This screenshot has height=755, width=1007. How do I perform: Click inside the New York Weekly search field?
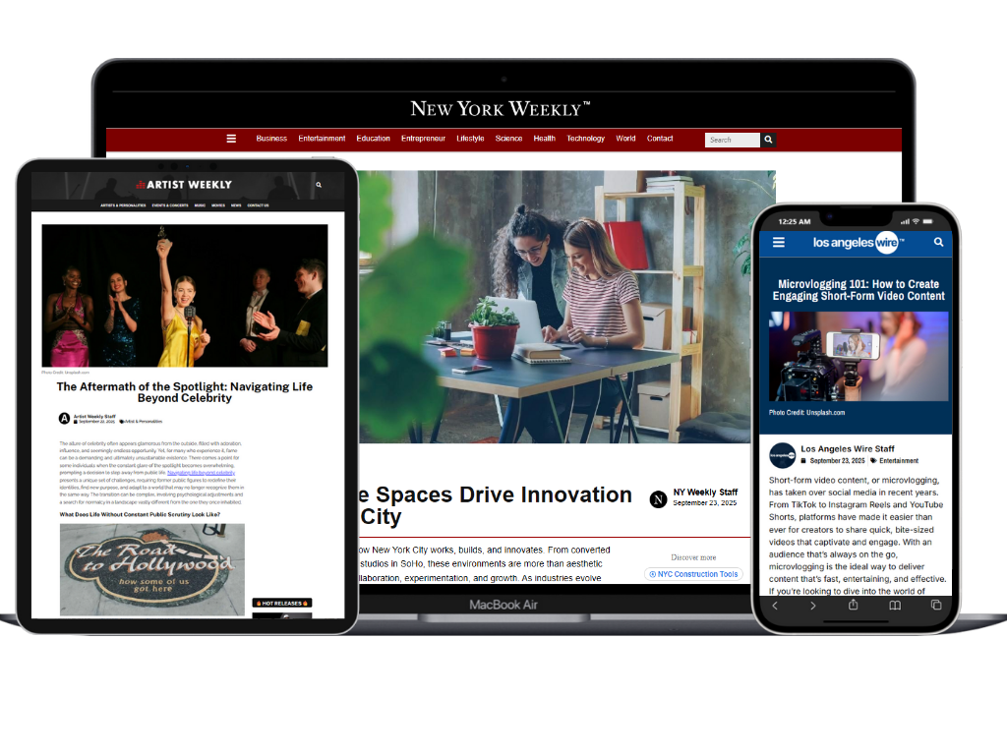[x=732, y=140]
